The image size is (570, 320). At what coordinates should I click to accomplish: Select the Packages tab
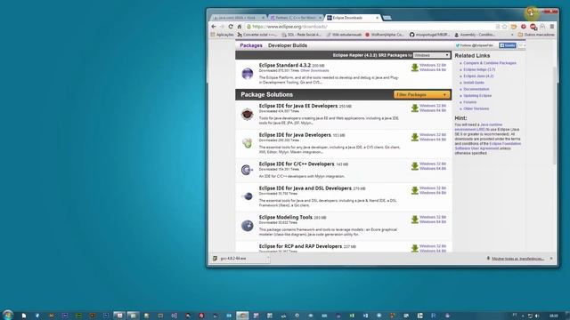tap(251, 45)
